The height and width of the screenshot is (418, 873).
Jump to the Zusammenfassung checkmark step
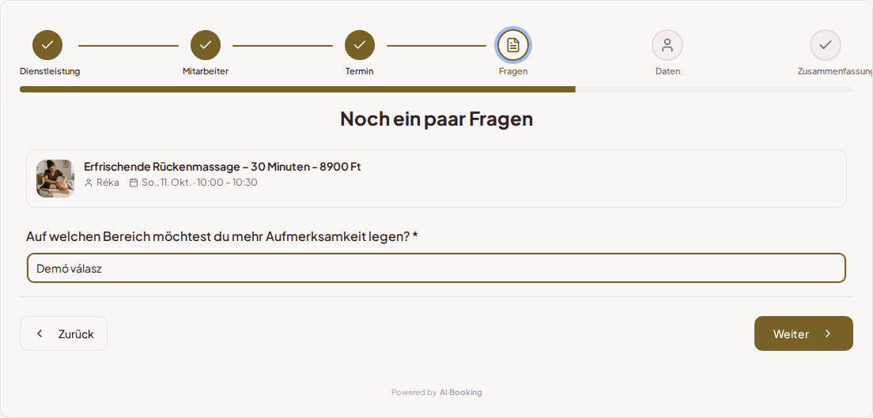pos(825,45)
